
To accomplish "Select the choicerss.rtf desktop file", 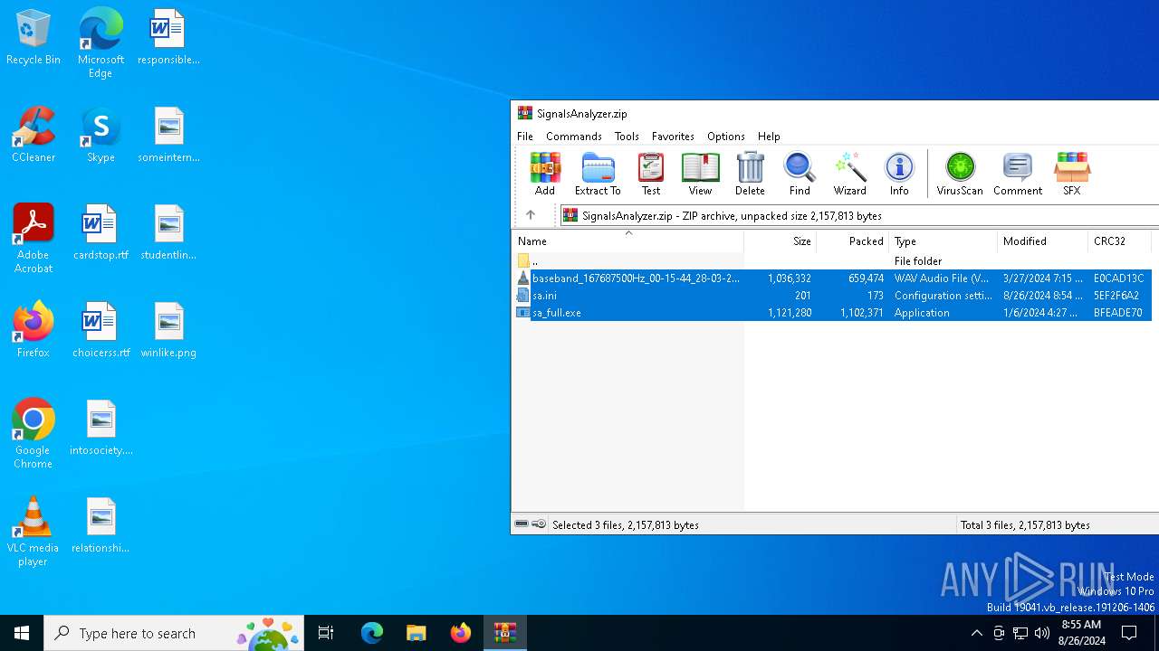I will [x=101, y=330].
